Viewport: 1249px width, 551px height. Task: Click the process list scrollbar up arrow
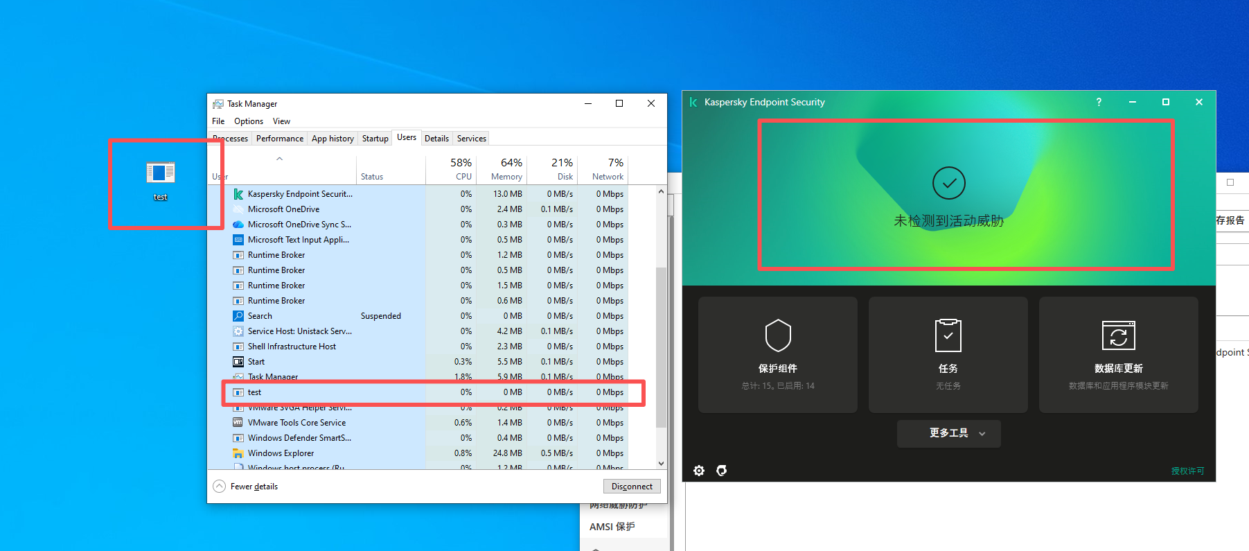pyautogui.click(x=661, y=191)
